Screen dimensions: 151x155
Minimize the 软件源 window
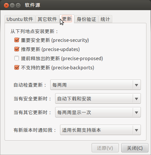(x=12, y=5)
